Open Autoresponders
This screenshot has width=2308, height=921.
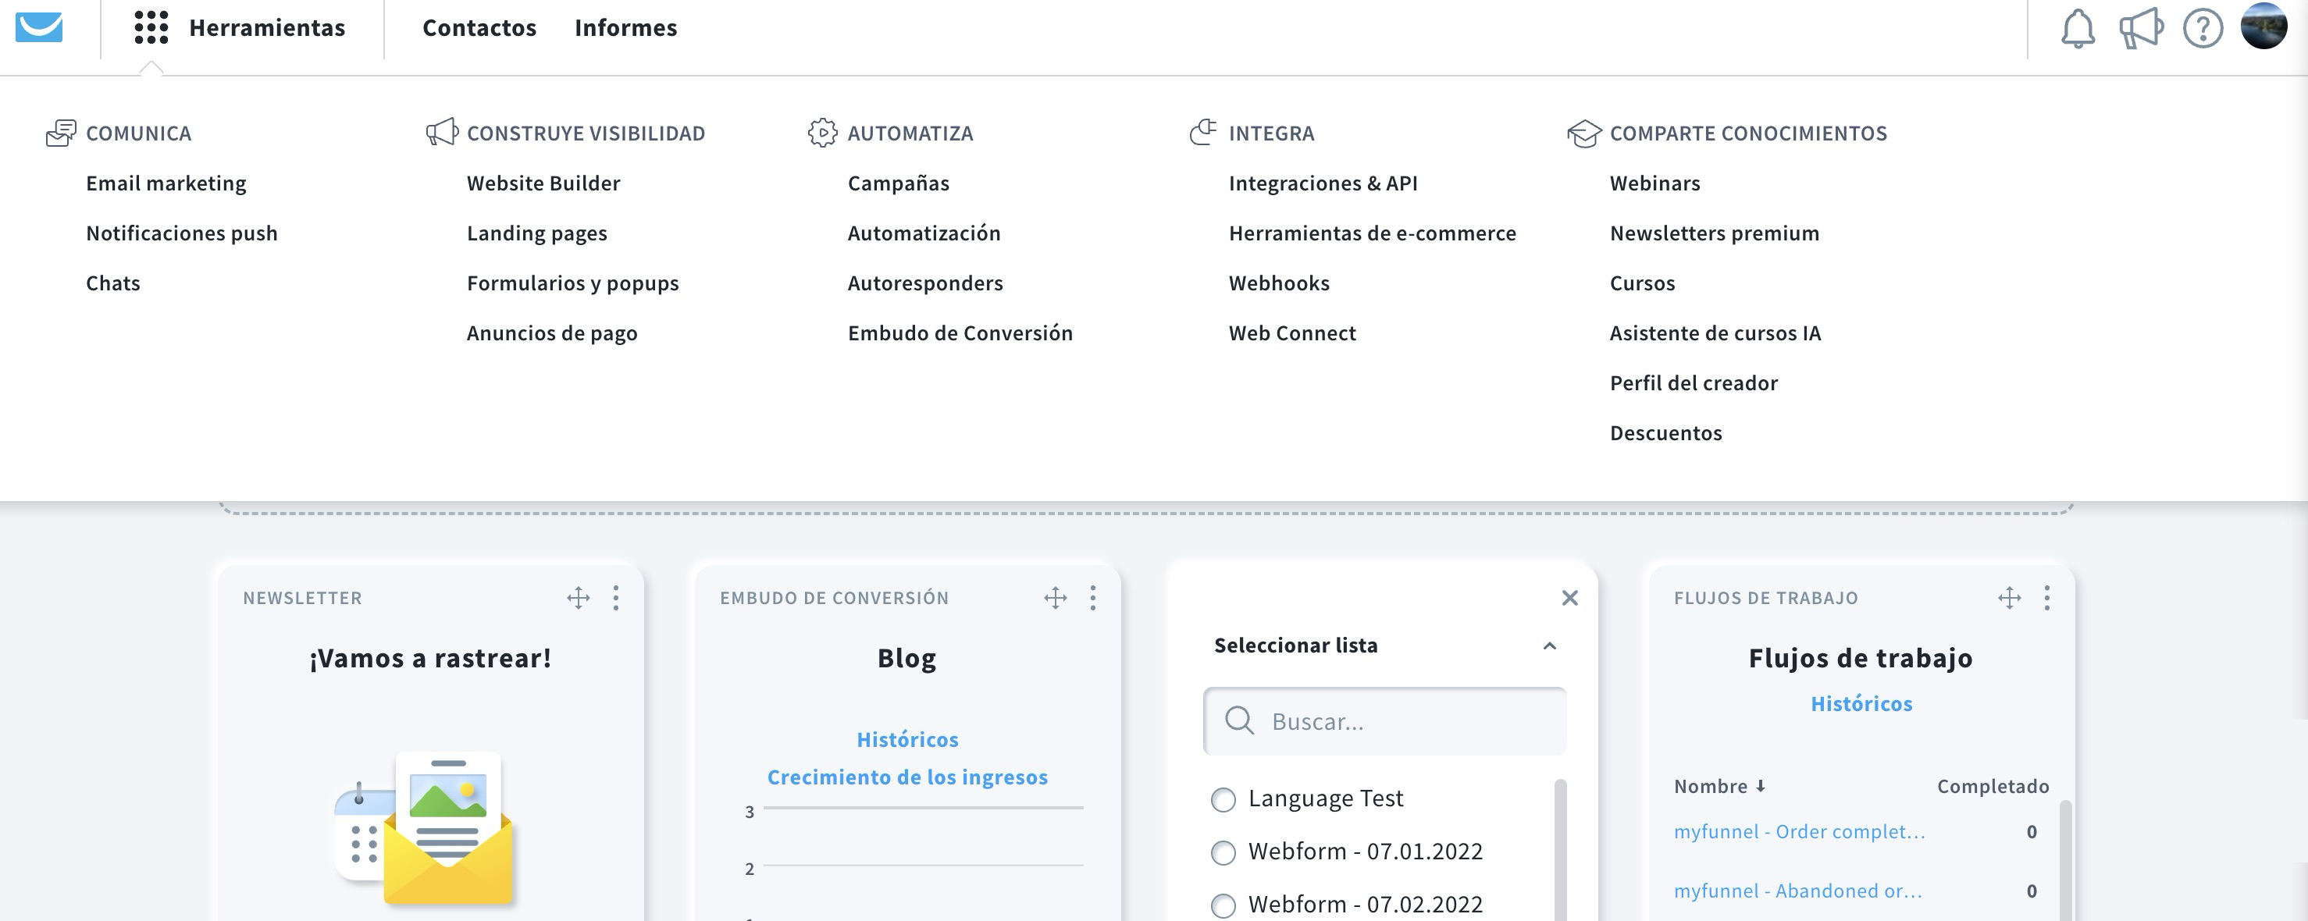click(925, 283)
